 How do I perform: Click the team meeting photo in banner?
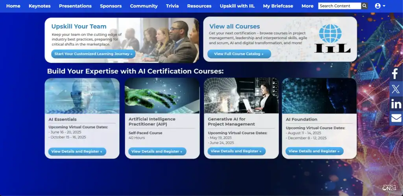pos(159,40)
